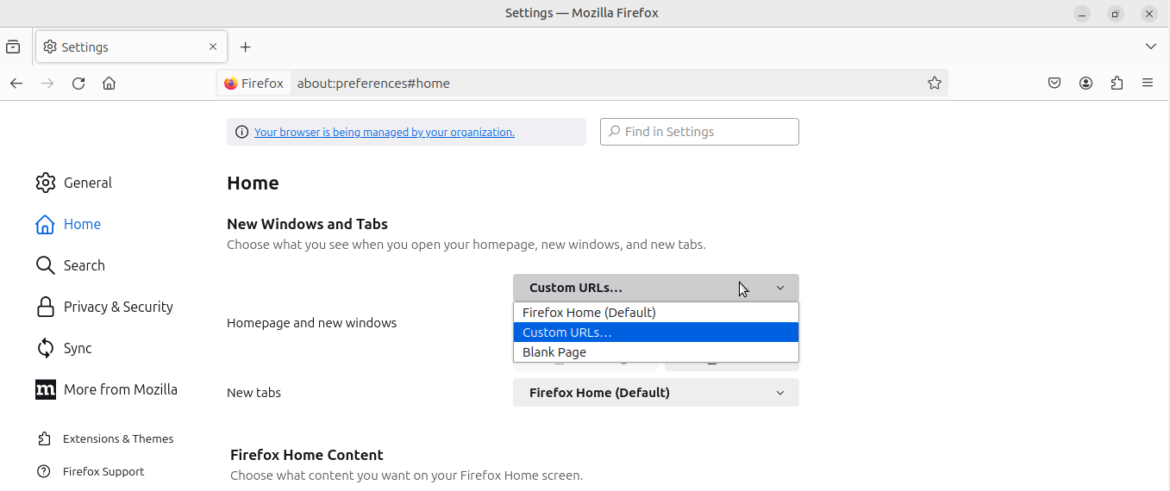
Task: Add a new tab with plus button
Action: [x=246, y=47]
